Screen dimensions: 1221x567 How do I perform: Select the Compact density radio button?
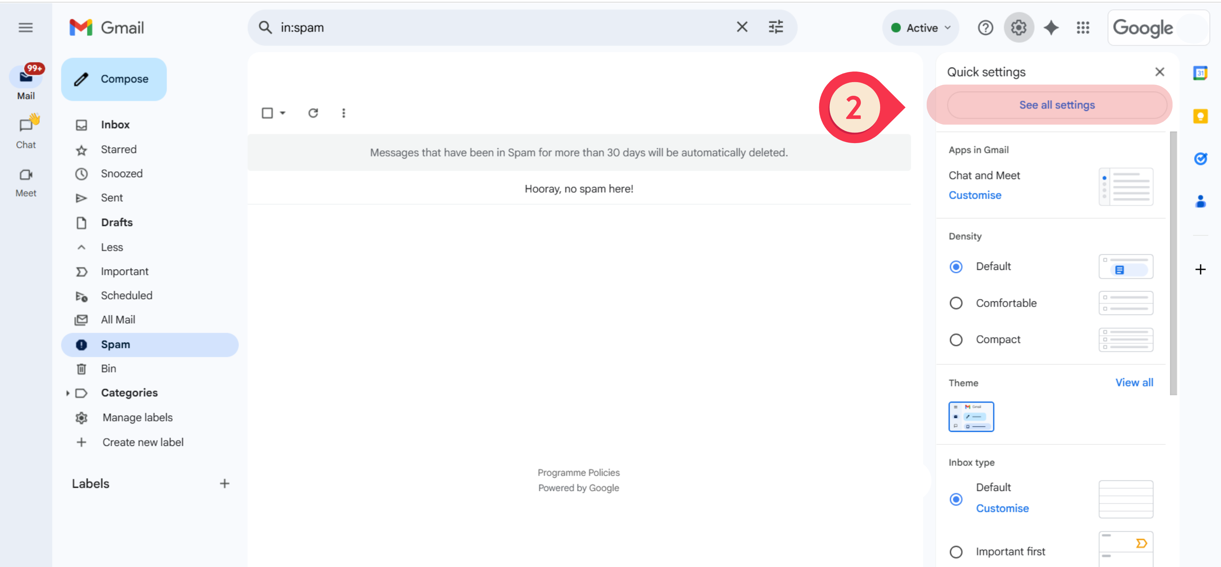(x=956, y=340)
